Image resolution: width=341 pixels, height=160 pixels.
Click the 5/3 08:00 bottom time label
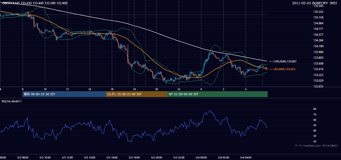22,157
